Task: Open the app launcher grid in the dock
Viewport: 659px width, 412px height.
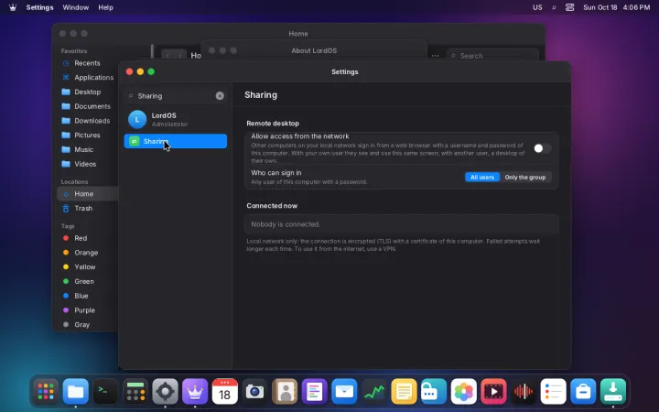Action: click(x=46, y=392)
